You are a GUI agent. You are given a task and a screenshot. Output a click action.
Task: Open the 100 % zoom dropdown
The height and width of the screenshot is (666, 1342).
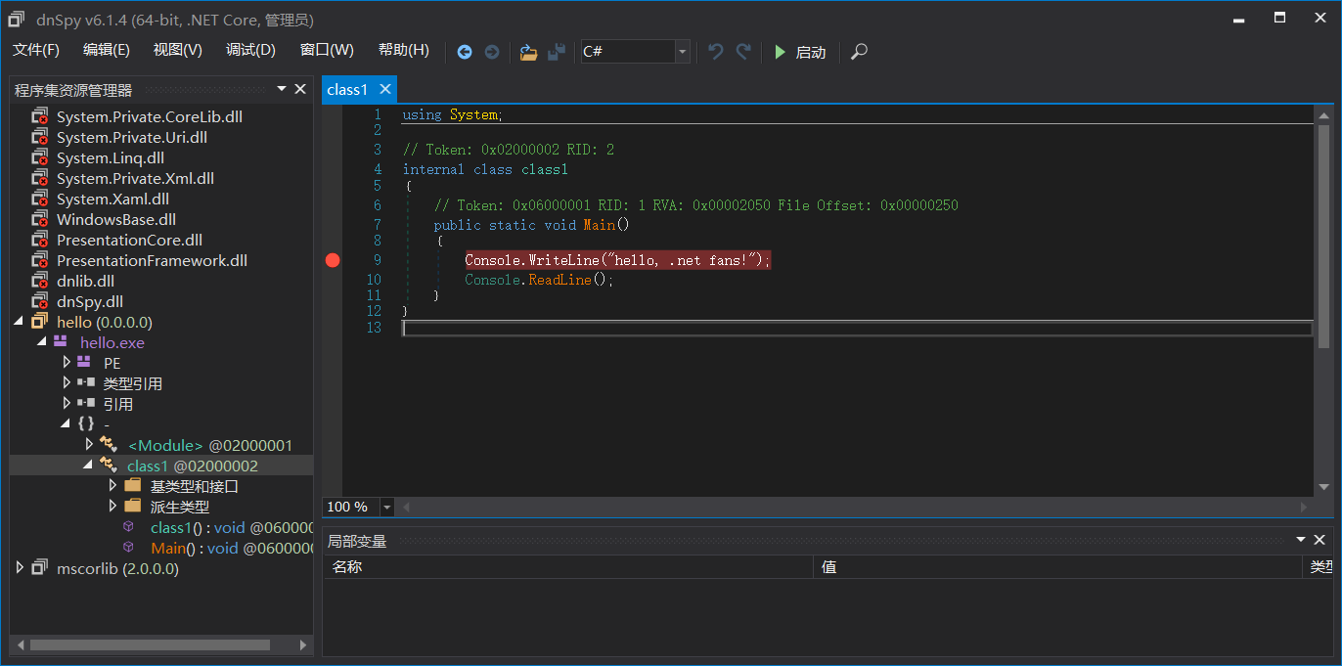click(386, 507)
